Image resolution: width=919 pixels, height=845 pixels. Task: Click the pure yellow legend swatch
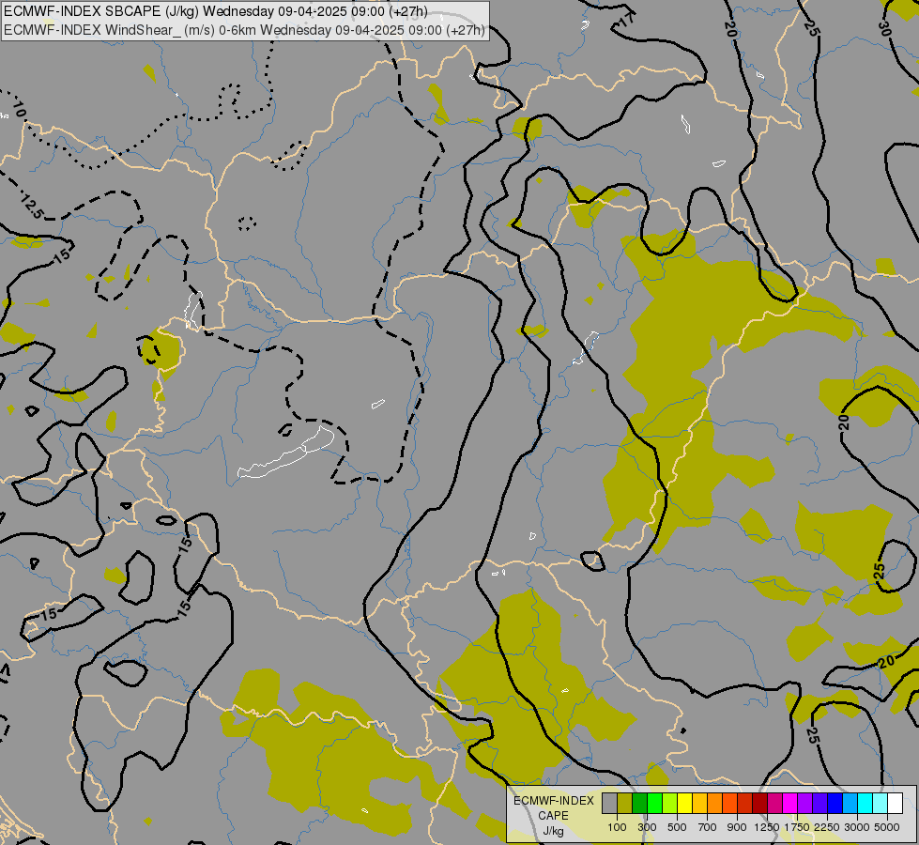coord(684,804)
